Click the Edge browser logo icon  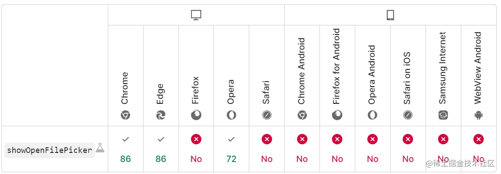(161, 115)
